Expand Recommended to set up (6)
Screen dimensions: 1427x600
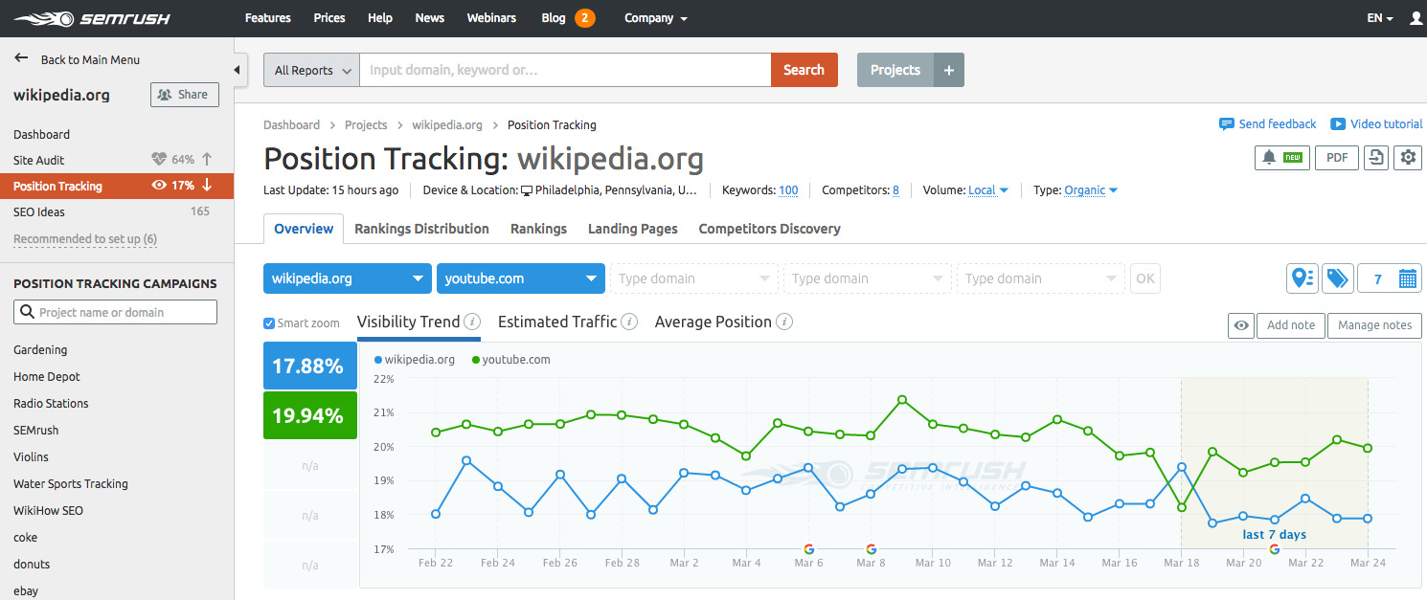tap(85, 239)
